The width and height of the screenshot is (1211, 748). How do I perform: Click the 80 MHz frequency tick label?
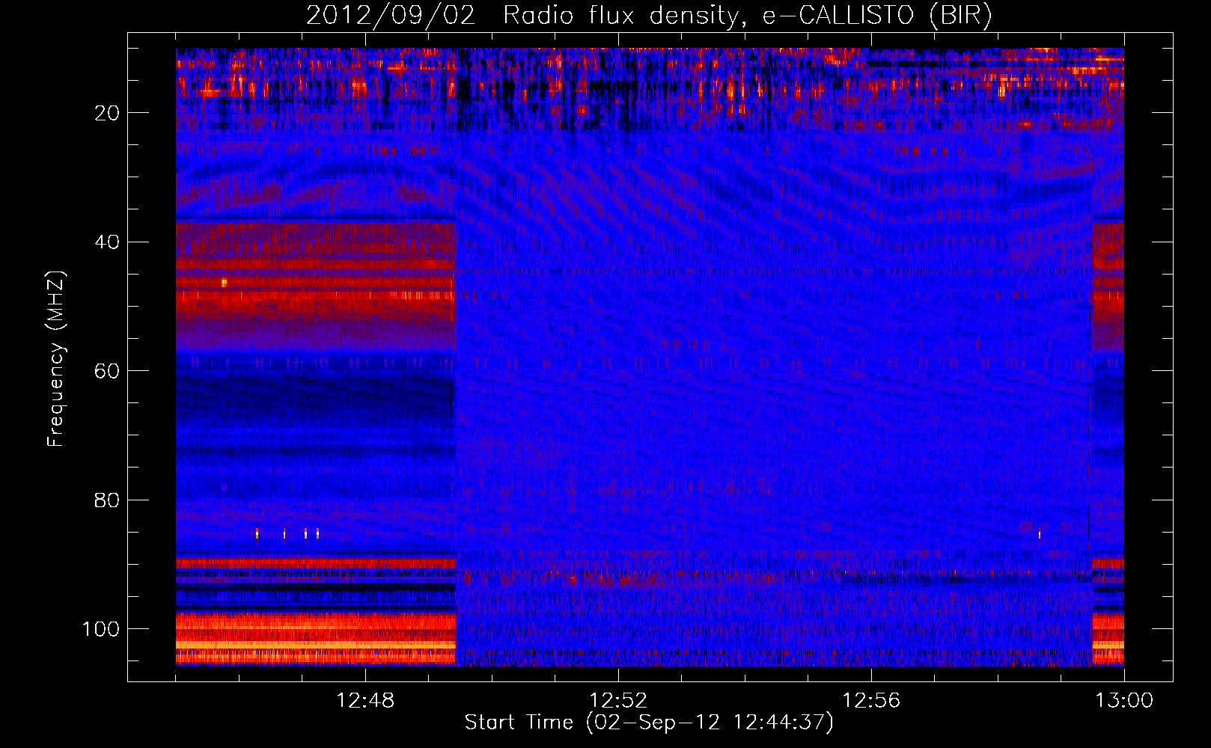click(x=107, y=500)
